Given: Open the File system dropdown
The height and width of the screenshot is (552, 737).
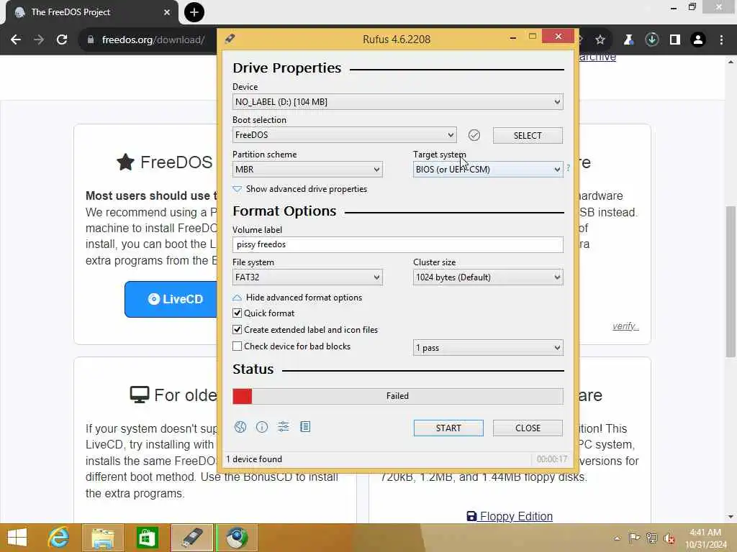Looking at the screenshot, I should (307, 277).
